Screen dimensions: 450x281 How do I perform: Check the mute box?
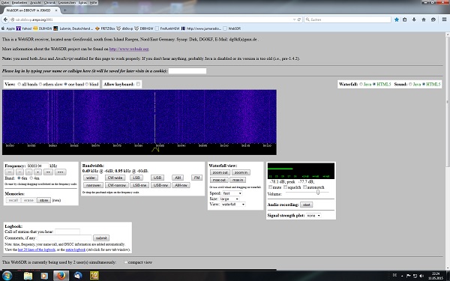click(x=270, y=187)
